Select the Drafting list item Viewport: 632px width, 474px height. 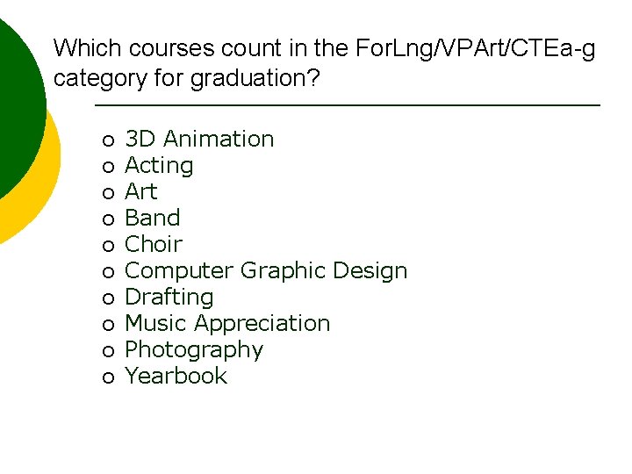169,297
